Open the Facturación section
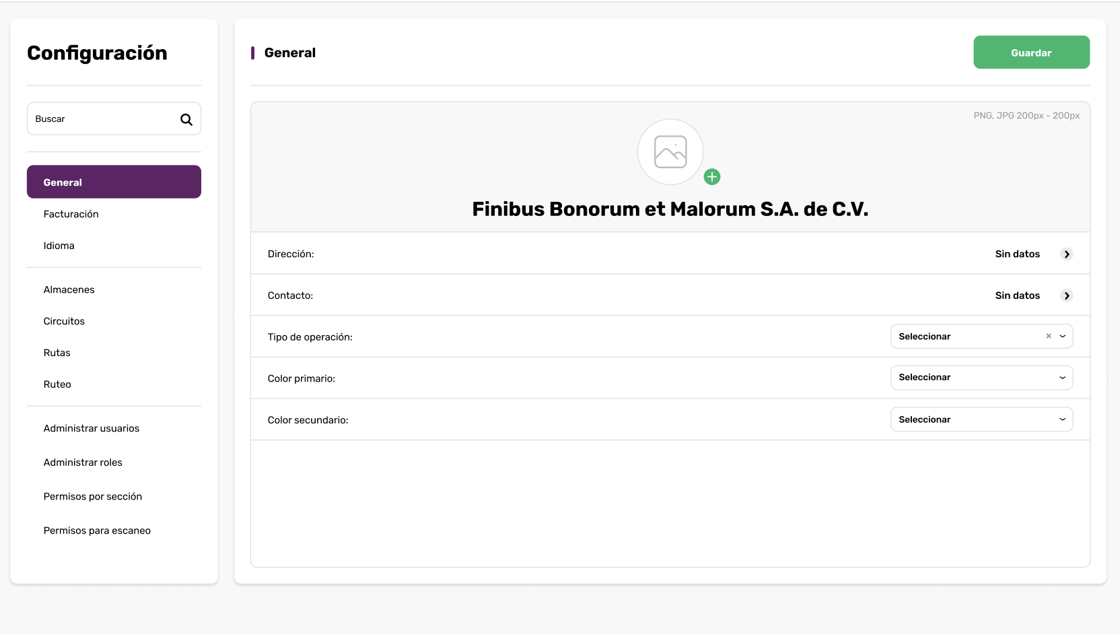 click(x=71, y=214)
